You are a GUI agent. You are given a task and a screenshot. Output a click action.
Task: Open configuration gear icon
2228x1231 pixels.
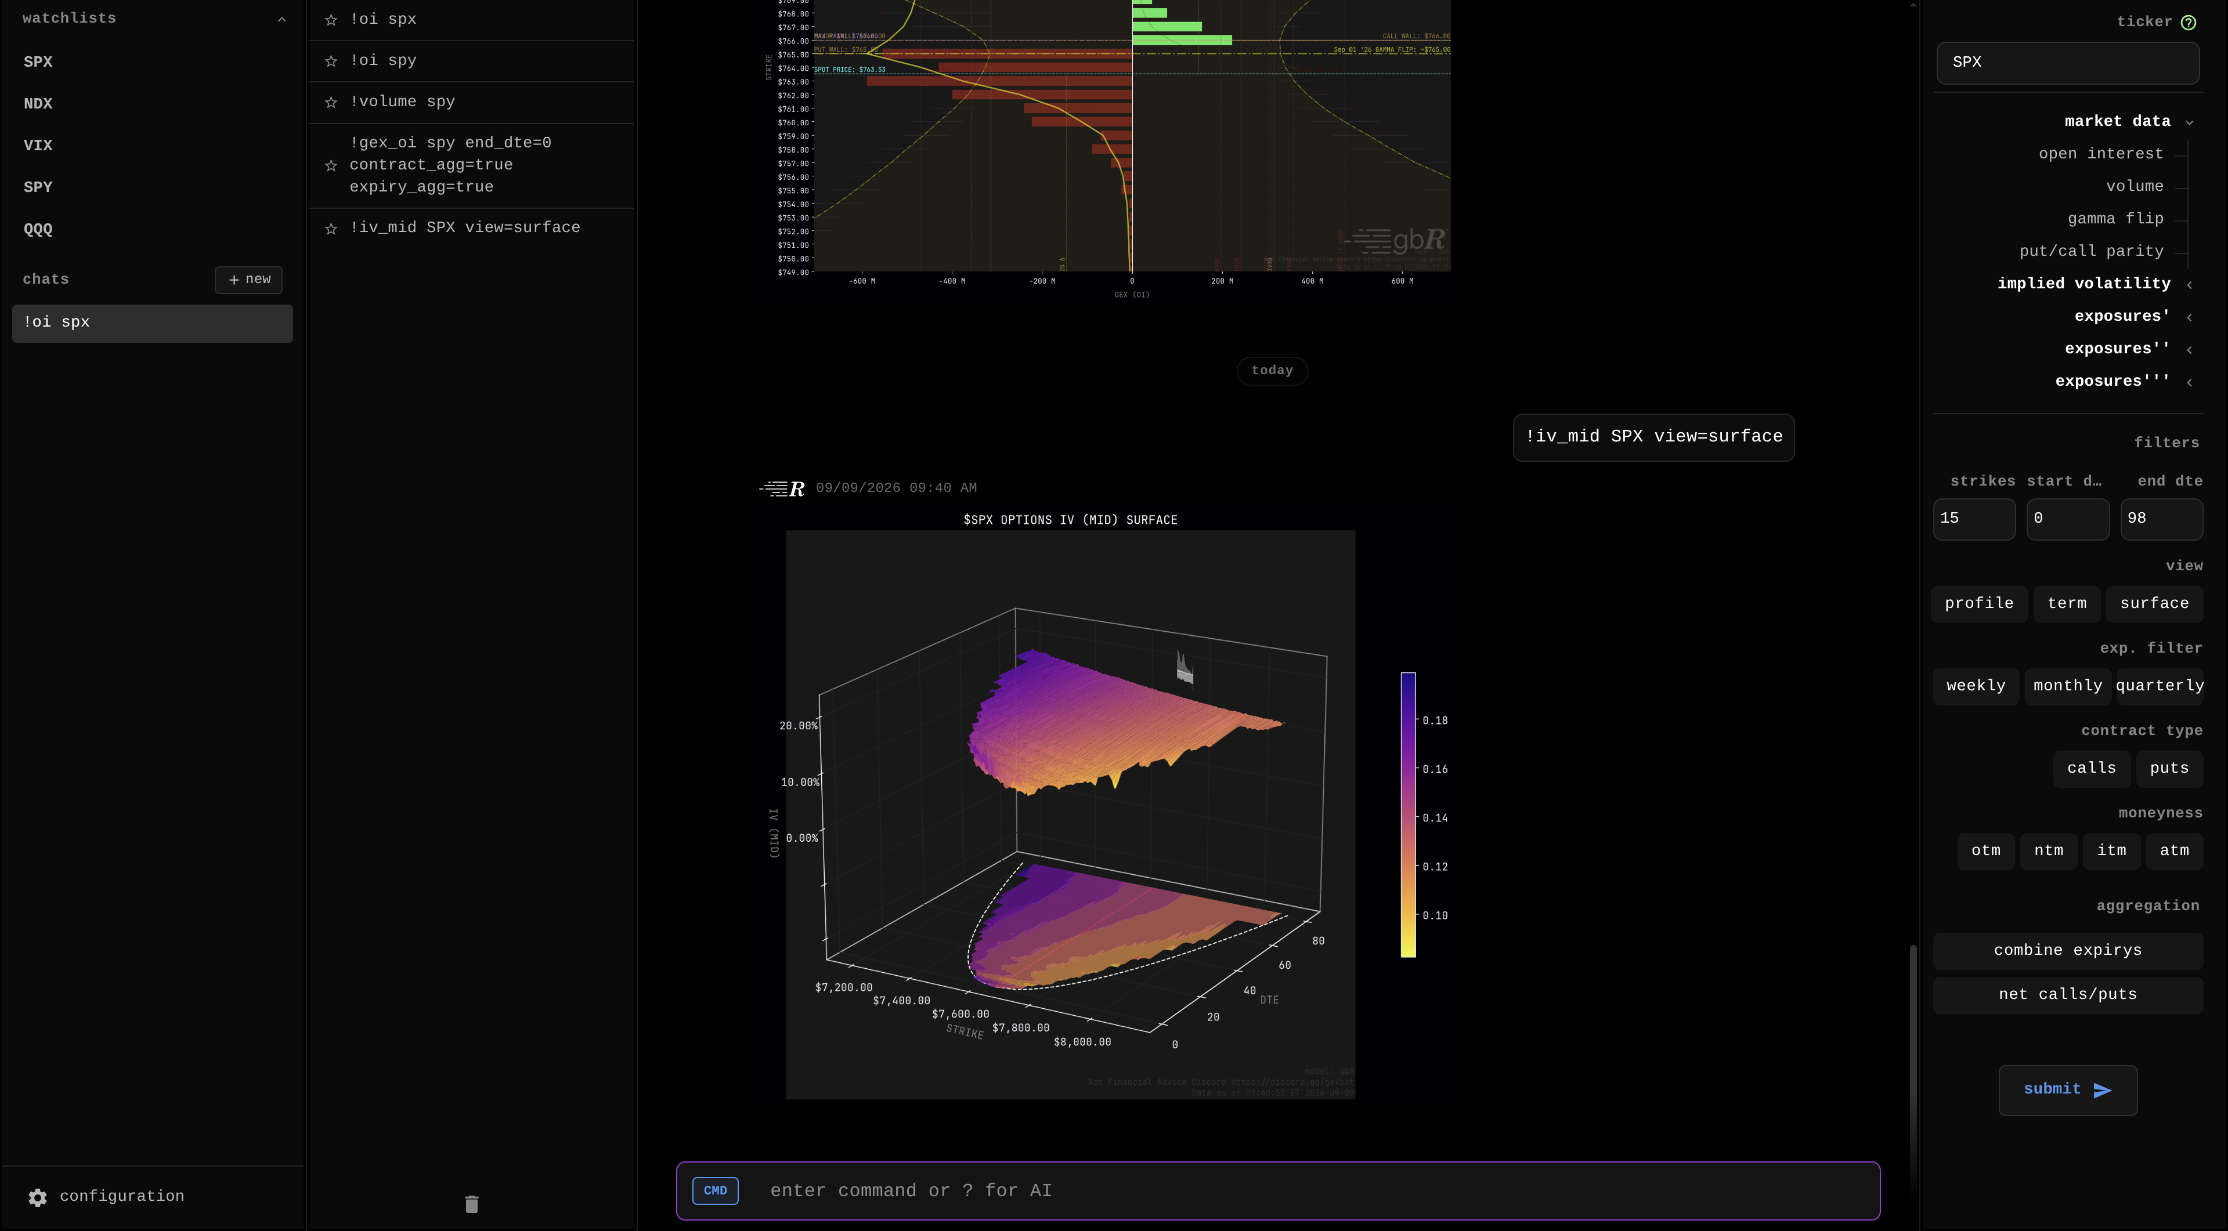point(37,1197)
